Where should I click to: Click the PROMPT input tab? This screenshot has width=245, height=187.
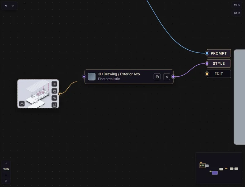pos(219,53)
